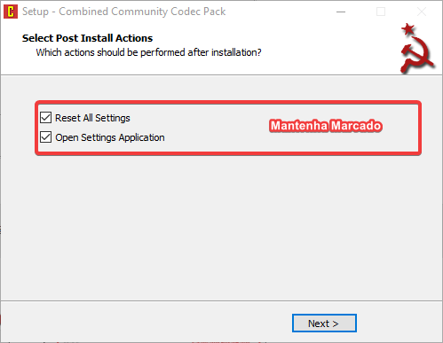Click the 'Select Post Install Actions' heading
Viewport: 443px width, 343px height.
click(x=87, y=38)
